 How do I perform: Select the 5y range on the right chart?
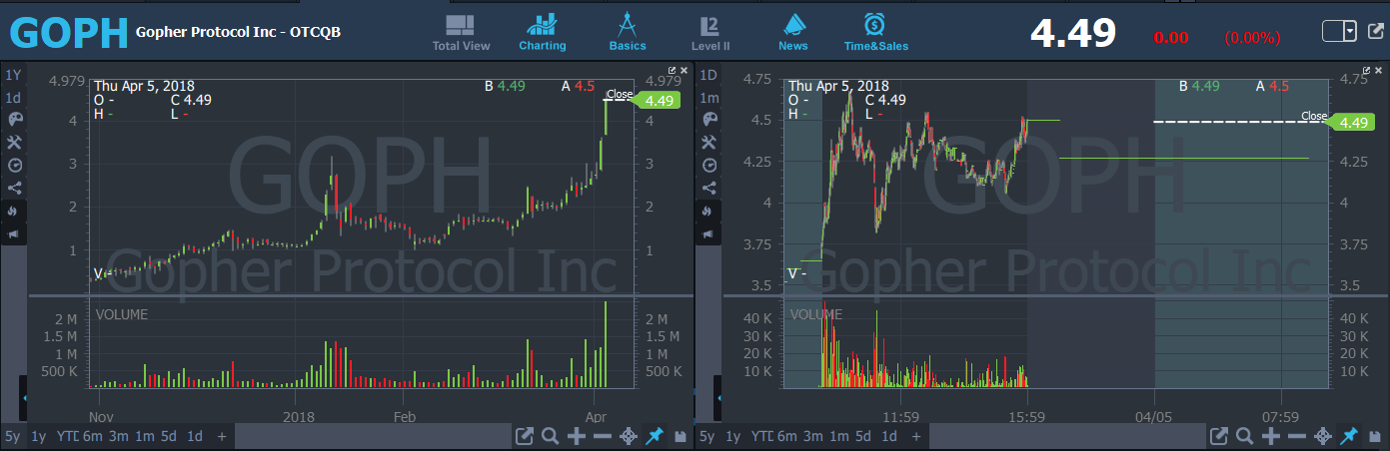(x=707, y=436)
